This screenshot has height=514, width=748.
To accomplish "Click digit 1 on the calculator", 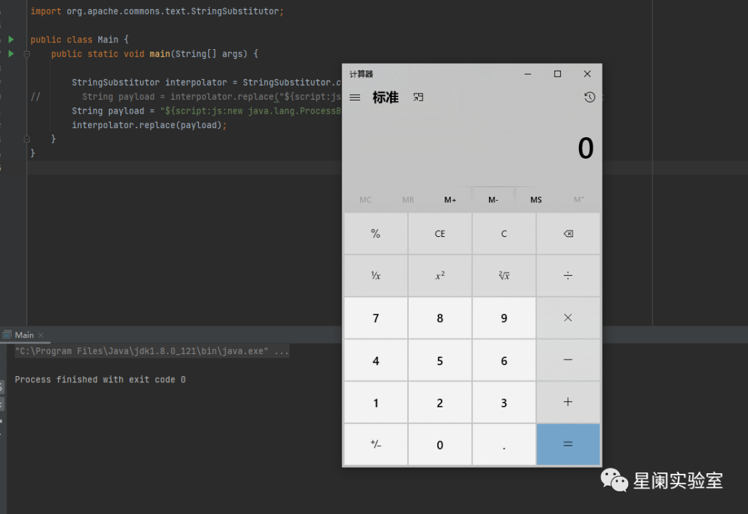I will (376, 402).
